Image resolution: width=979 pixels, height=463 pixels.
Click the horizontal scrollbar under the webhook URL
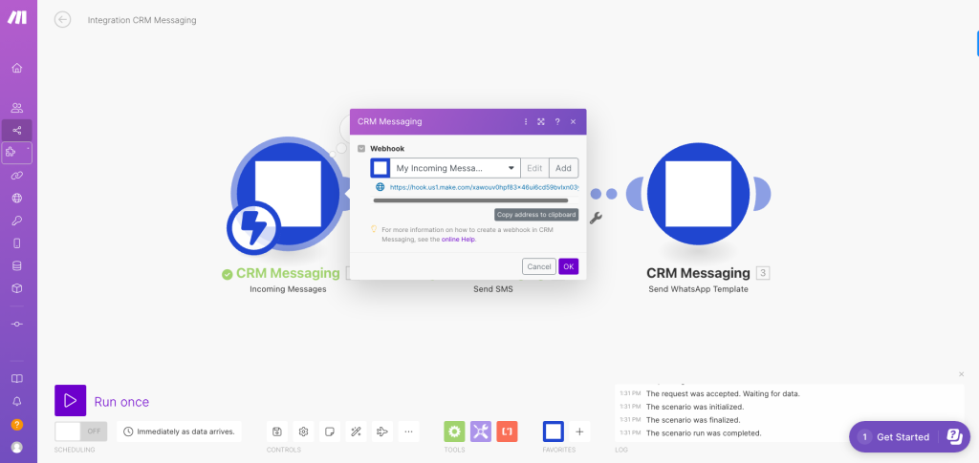470,200
